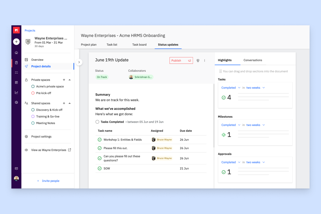This screenshot has width=321, height=214.
Task: Select the Status updates tab
Action: (x=168, y=45)
